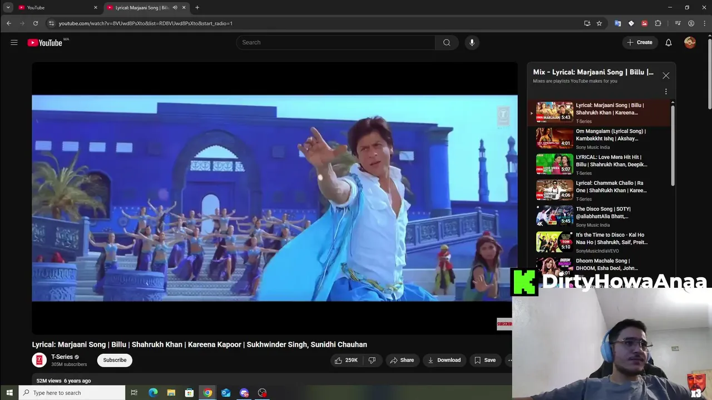712x400 pixels.
Task: Click the Mix playlist title
Action: (x=593, y=72)
